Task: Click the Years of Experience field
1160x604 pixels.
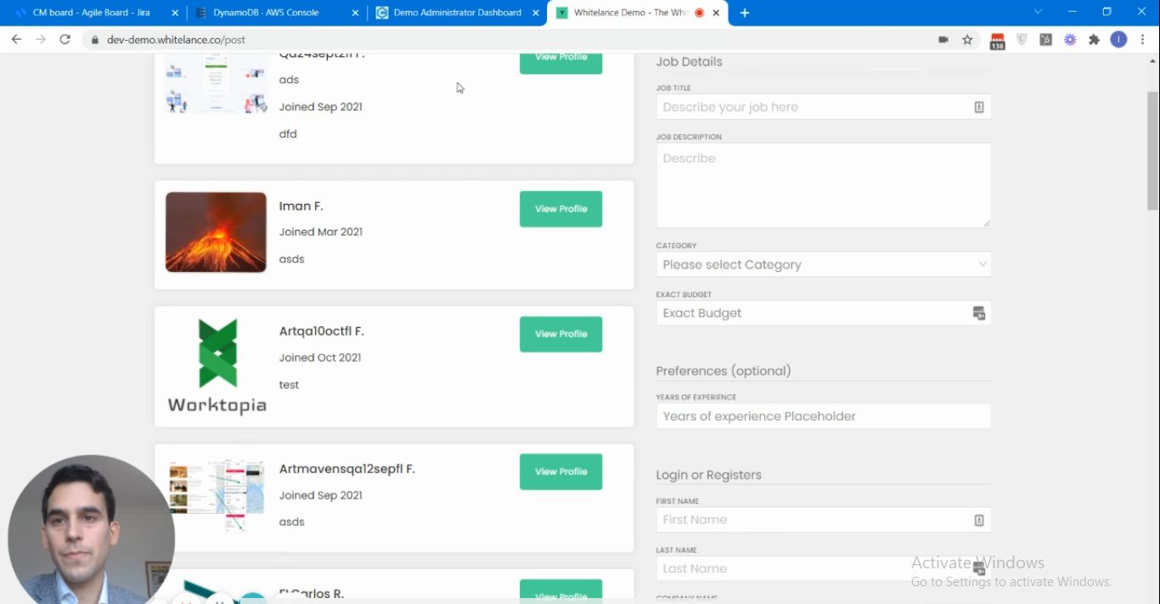Action: pyautogui.click(x=823, y=416)
